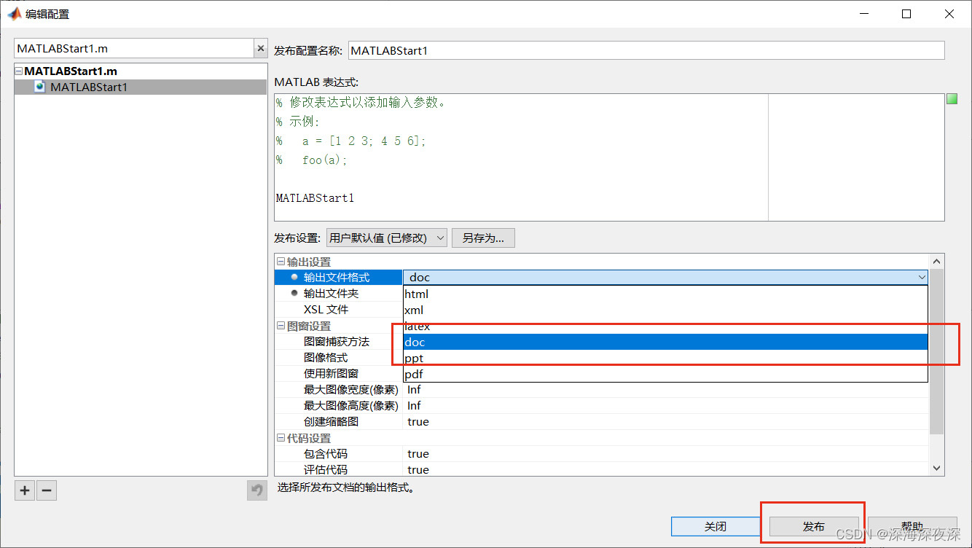Viewport: 972px width, 548px height.
Task: Choose latex from the format list
Action: 665,326
